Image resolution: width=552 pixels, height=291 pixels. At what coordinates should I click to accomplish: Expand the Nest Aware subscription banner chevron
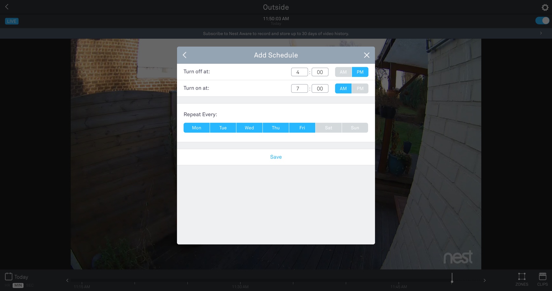tap(541, 33)
